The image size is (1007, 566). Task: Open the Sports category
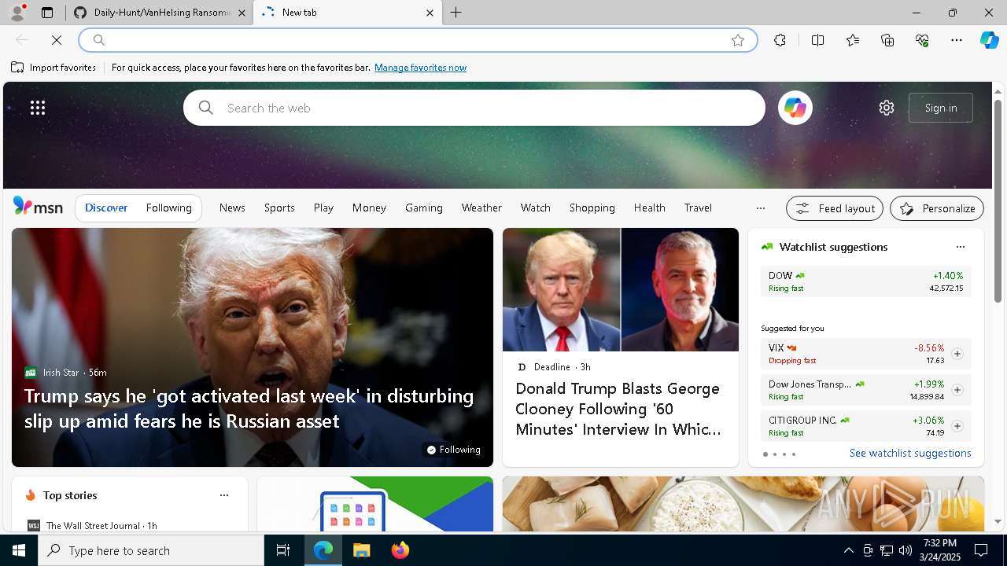279,208
